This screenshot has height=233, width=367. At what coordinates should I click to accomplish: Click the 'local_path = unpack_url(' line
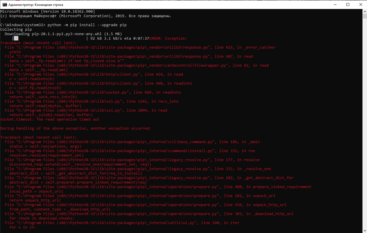[36, 191]
